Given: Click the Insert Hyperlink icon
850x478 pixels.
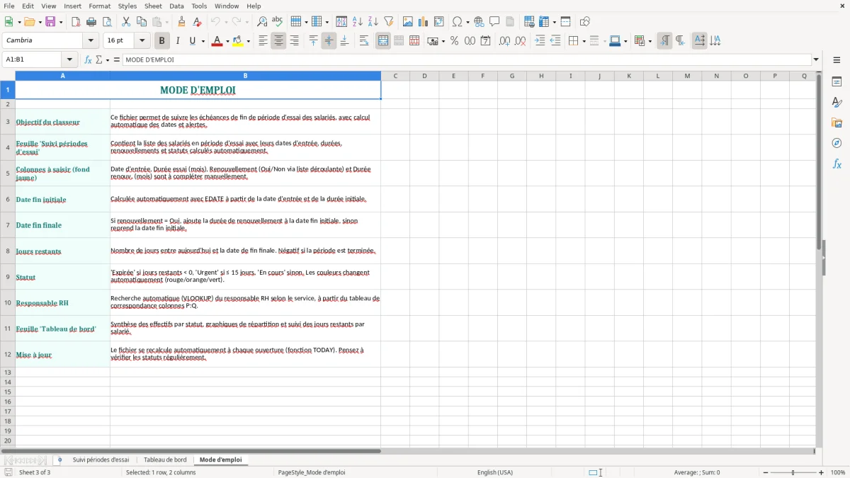Looking at the screenshot, I should [x=479, y=22].
